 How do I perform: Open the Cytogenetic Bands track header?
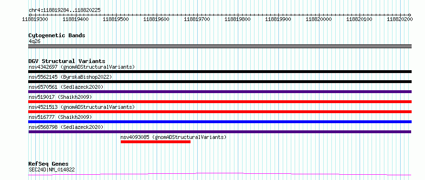pos(57,35)
